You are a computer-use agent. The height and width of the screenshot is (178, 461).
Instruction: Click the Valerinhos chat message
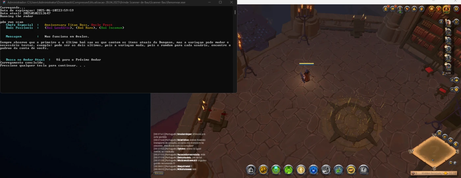(x=179, y=143)
